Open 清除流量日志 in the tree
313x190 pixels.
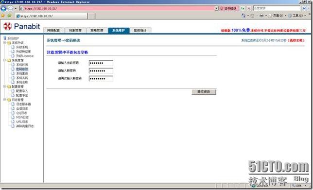[25, 126]
